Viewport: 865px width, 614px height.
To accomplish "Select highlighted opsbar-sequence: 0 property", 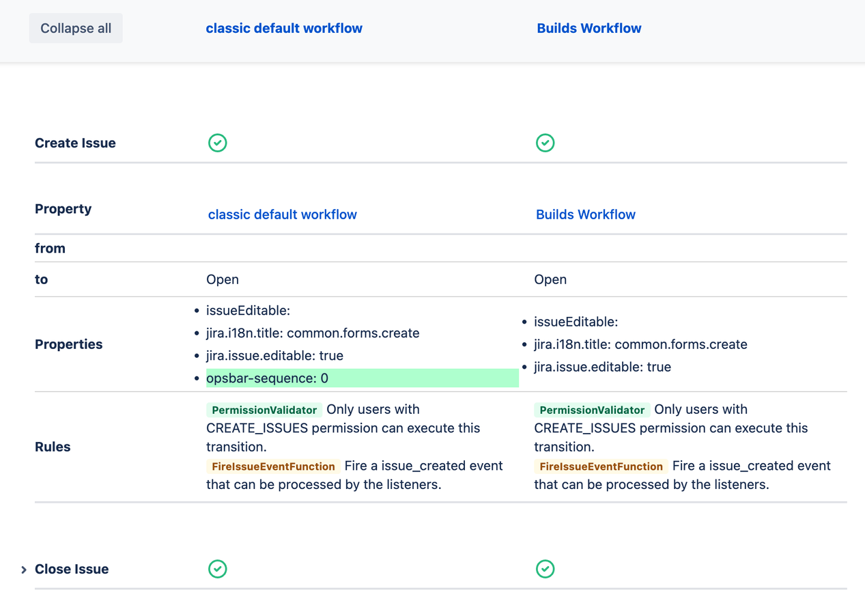I will pos(363,378).
